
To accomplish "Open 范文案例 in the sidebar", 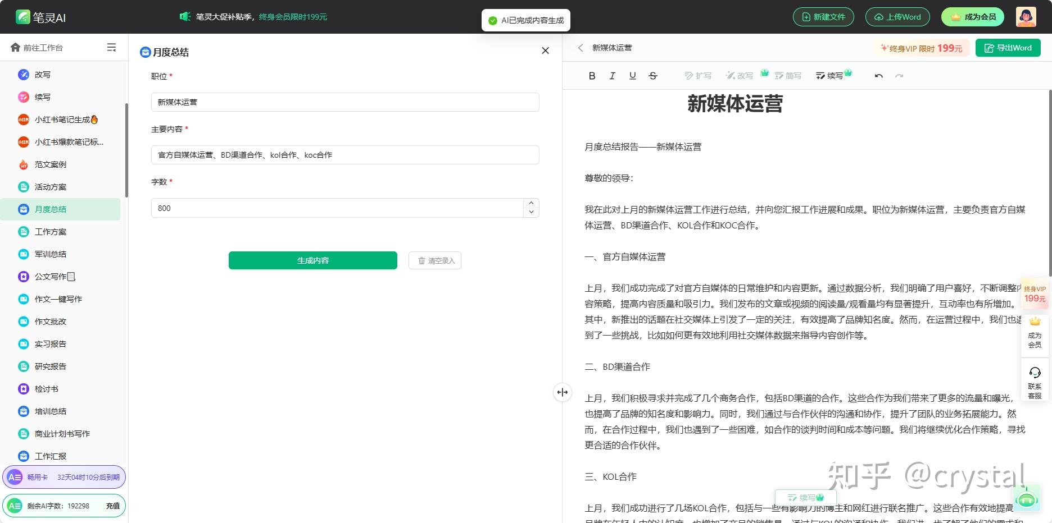I will (60, 164).
